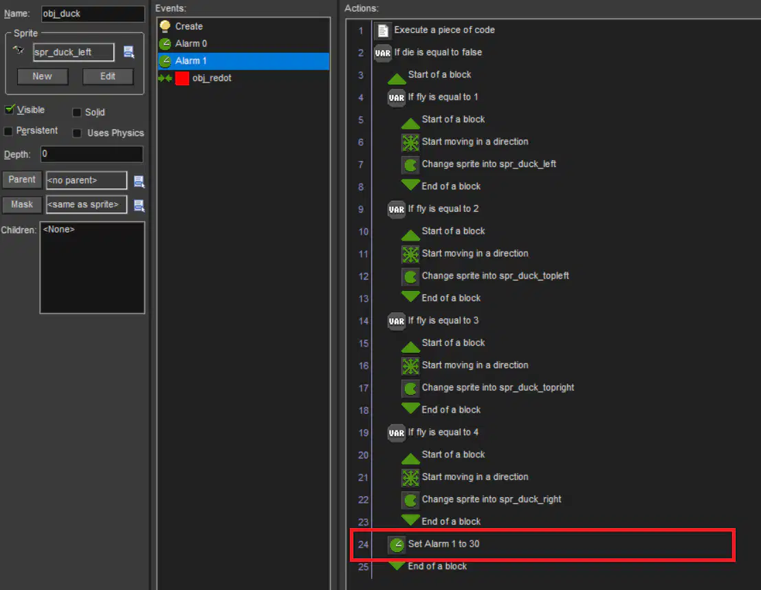
Task: Select Start moving in a direction on line 21
Action: point(465,477)
